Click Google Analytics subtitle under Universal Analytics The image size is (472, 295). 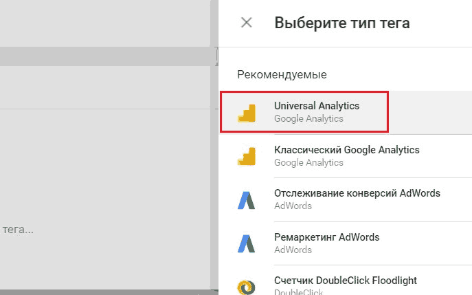(308, 119)
